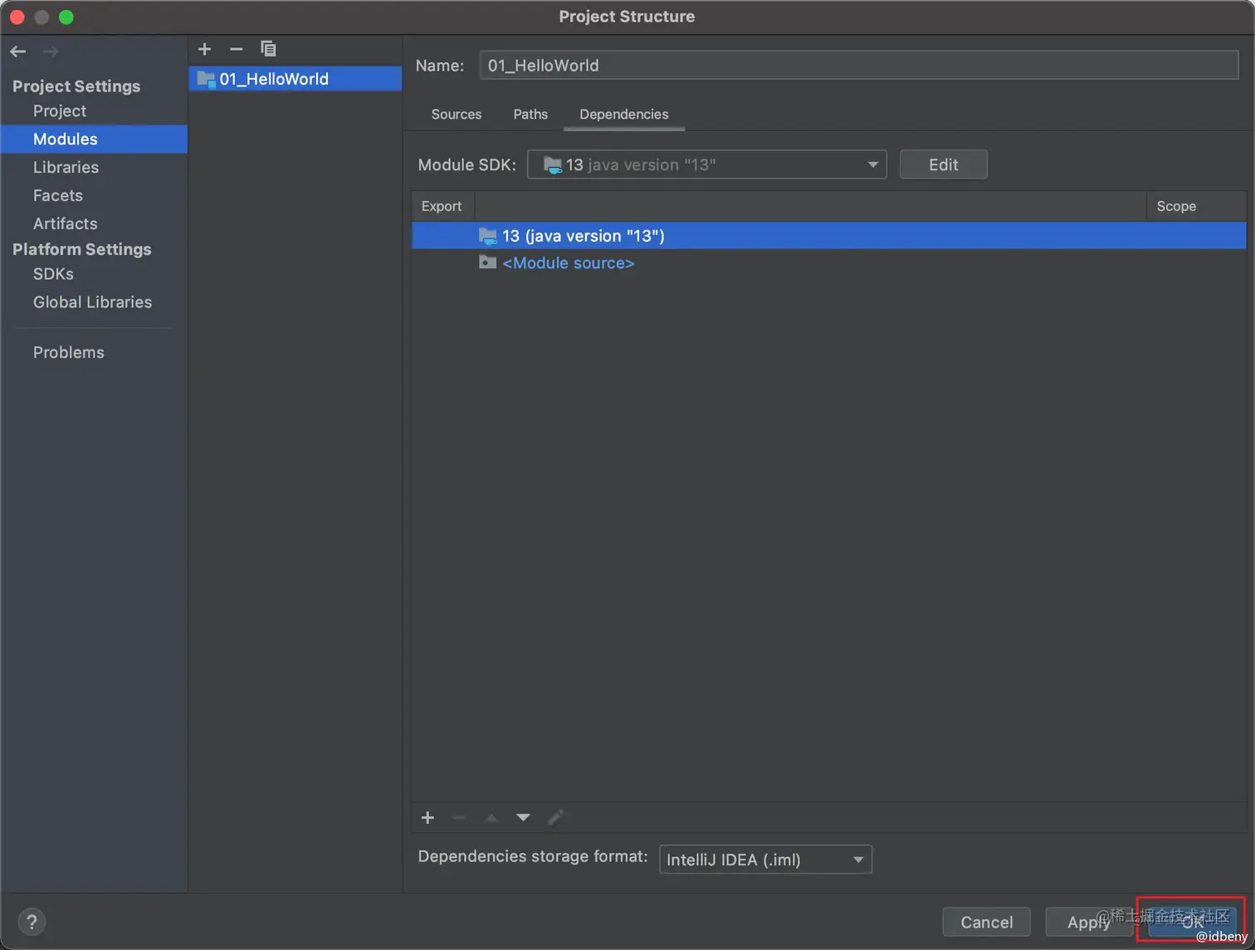This screenshot has height=950, width=1255.
Task: Click the forward navigation arrow
Action: click(51, 51)
